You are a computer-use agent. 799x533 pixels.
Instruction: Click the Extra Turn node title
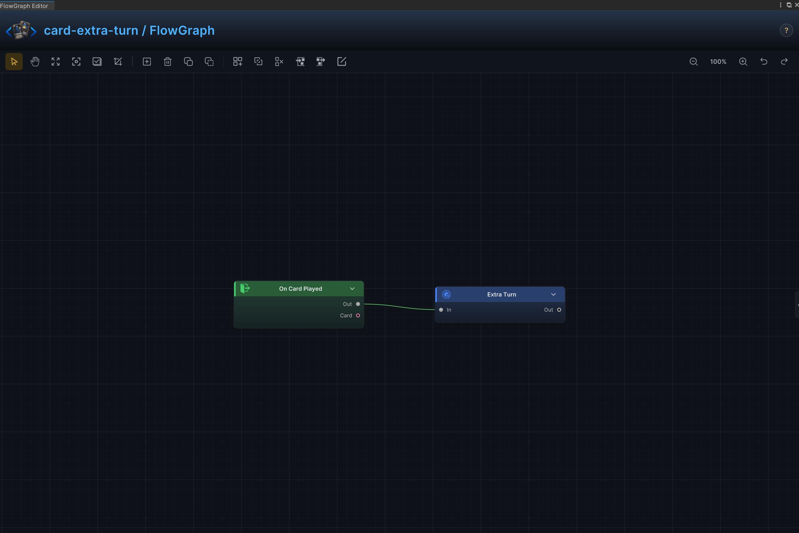(x=502, y=294)
